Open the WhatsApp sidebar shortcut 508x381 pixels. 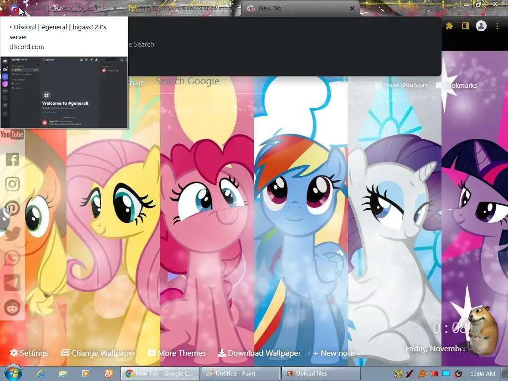tap(12, 258)
